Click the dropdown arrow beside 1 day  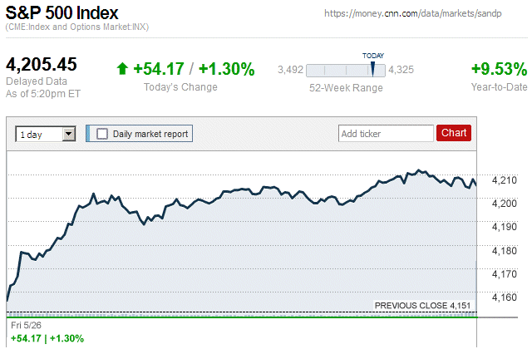tap(69, 134)
